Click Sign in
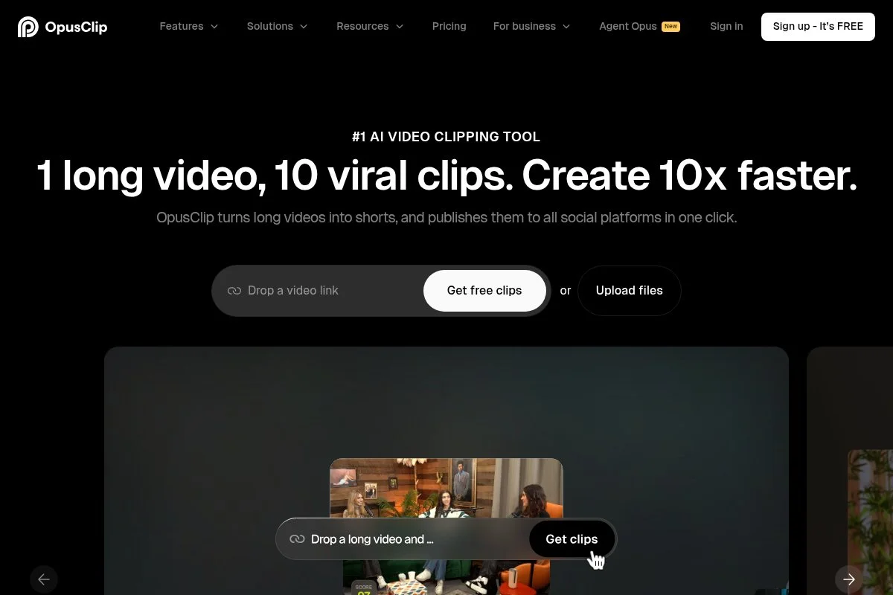 click(x=726, y=26)
